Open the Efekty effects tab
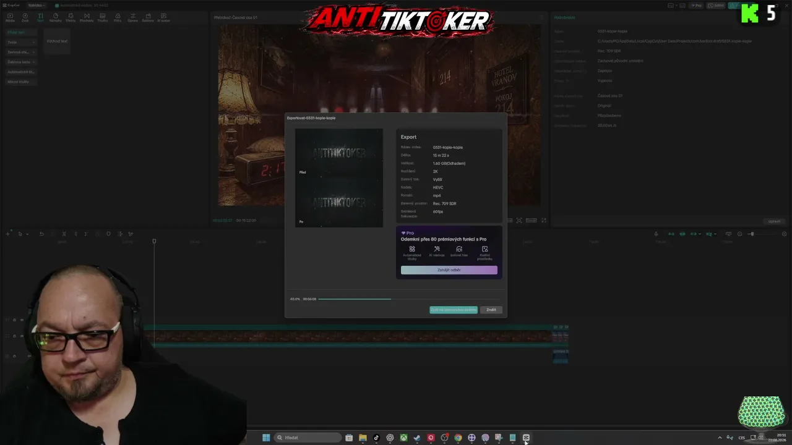Viewport: 792px width, 445px height. pos(71,17)
